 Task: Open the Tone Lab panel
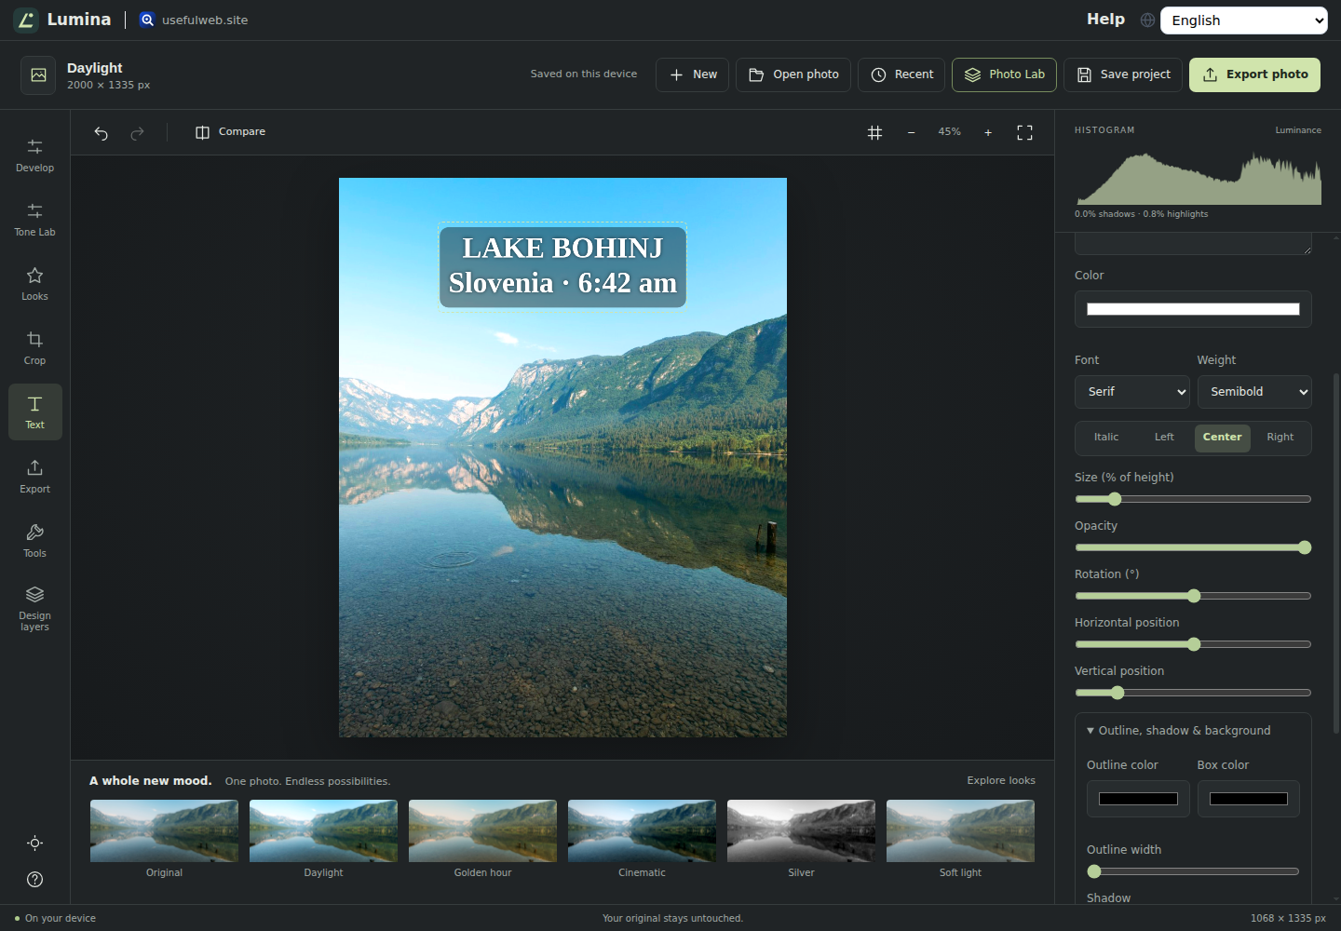(34, 220)
